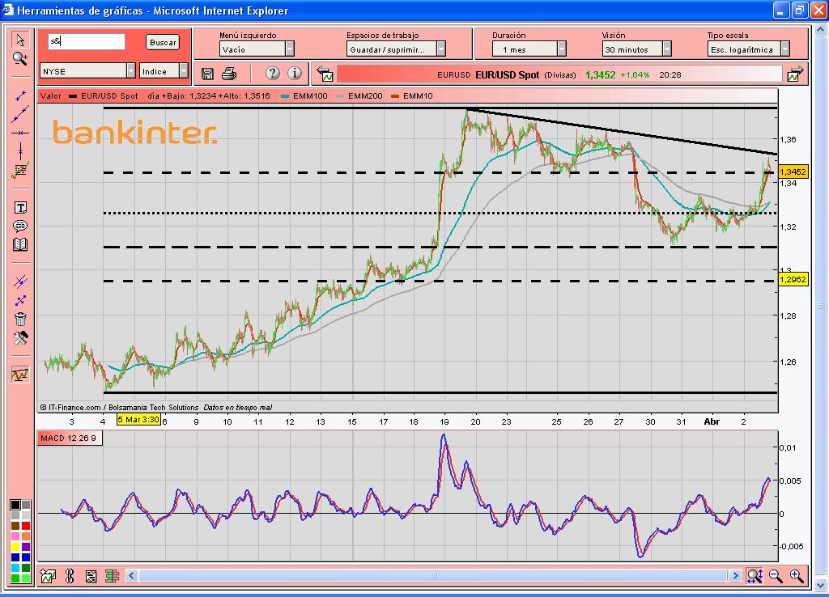829x597 pixels.
Task: Pick the horizontal line drawing tool
Action: 20,133
